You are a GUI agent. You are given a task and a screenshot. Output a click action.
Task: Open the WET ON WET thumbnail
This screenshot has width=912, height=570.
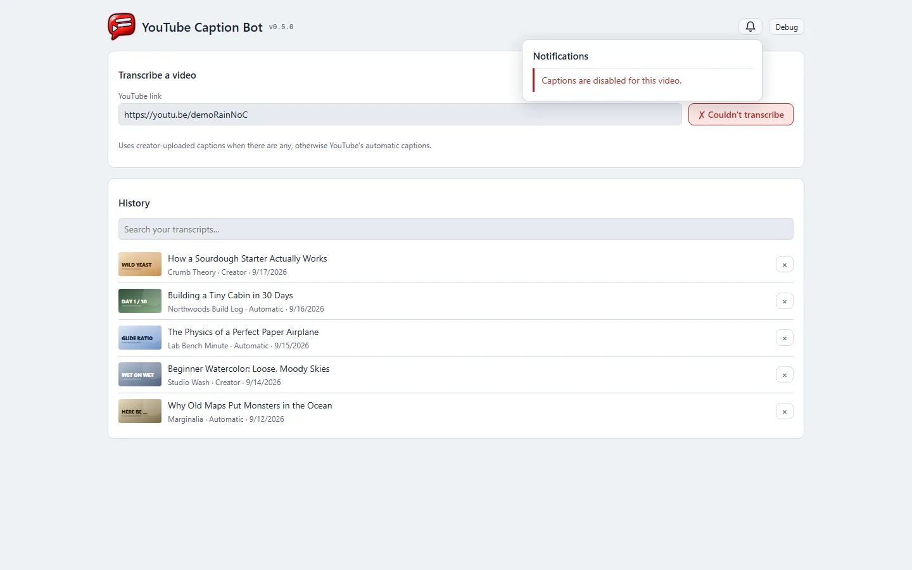coord(140,374)
